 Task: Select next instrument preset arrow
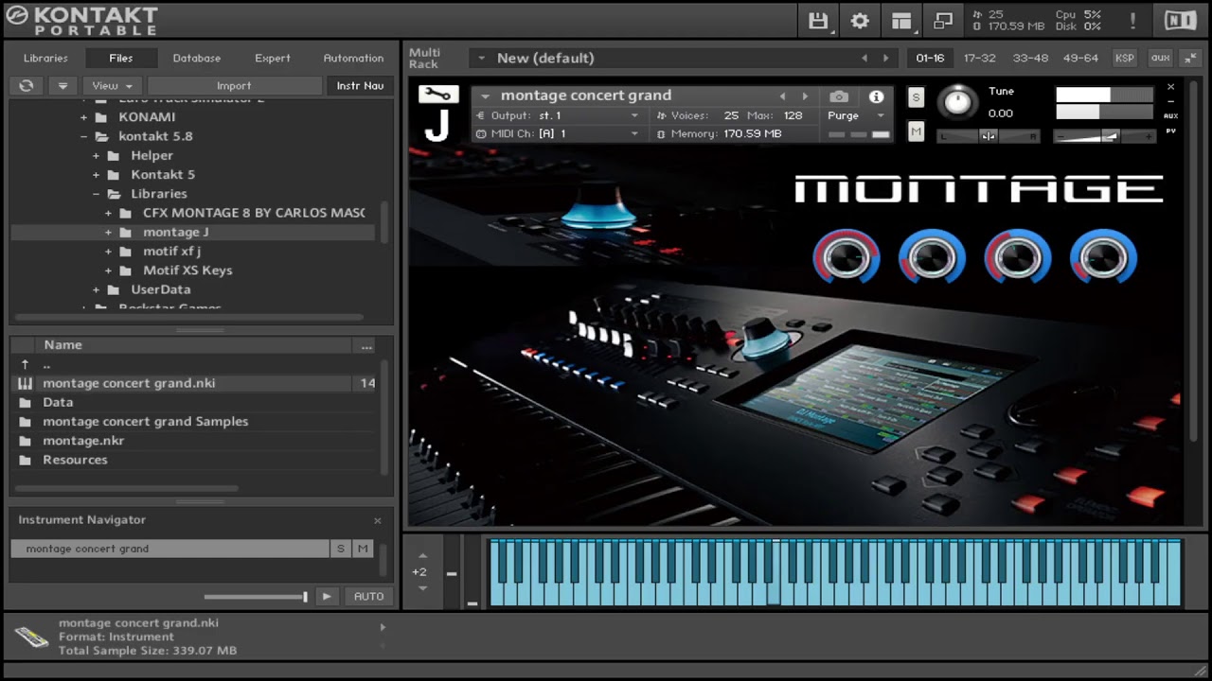[x=805, y=96]
